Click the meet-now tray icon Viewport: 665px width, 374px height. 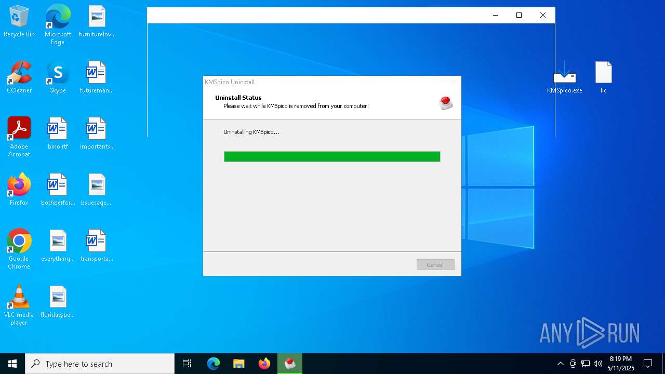[x=573, y=364]
